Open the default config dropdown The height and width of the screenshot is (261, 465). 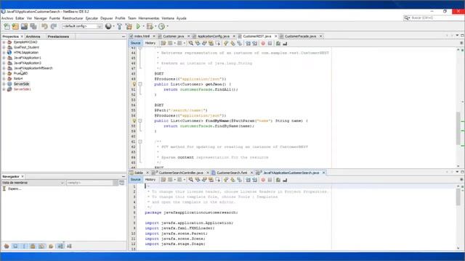tap(82, 26)
